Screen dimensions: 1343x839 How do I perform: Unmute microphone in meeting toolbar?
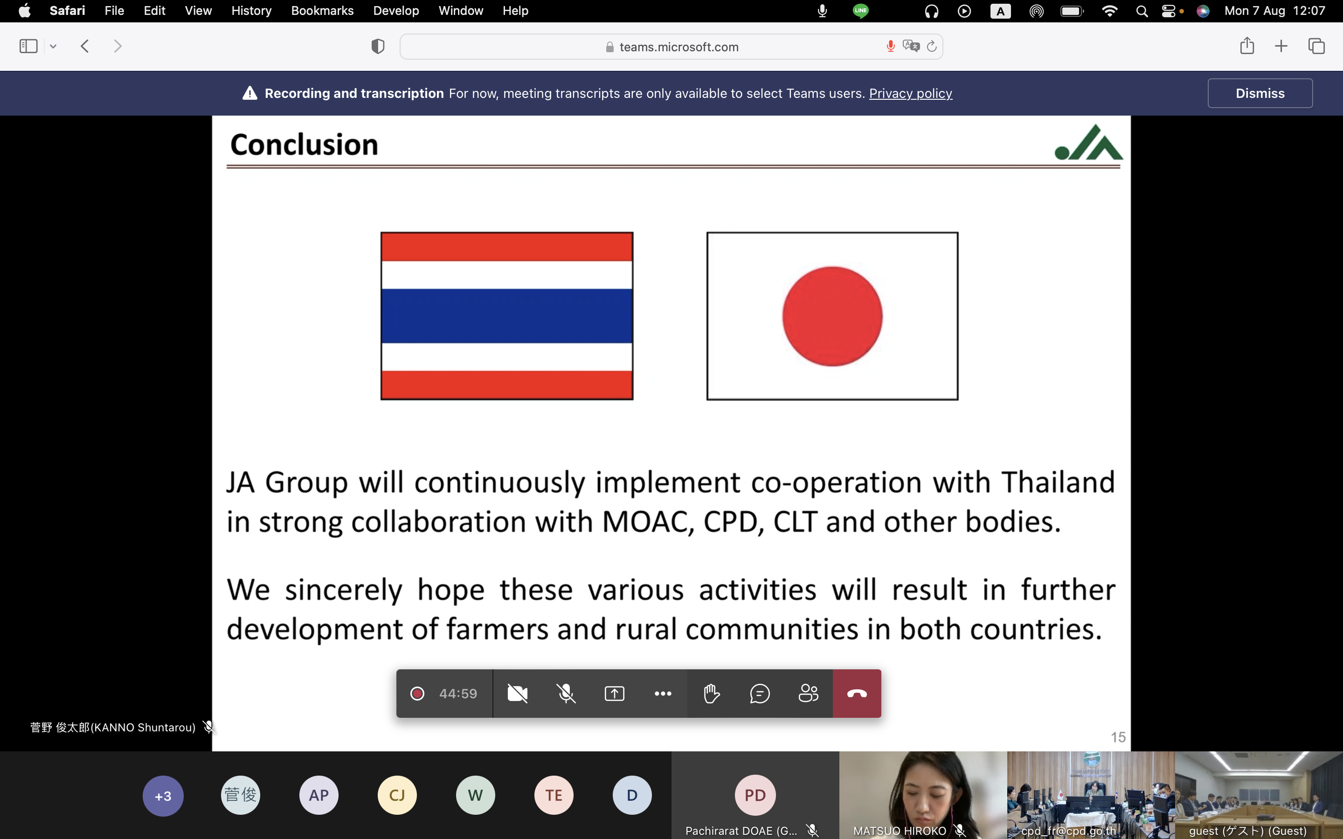566,693
